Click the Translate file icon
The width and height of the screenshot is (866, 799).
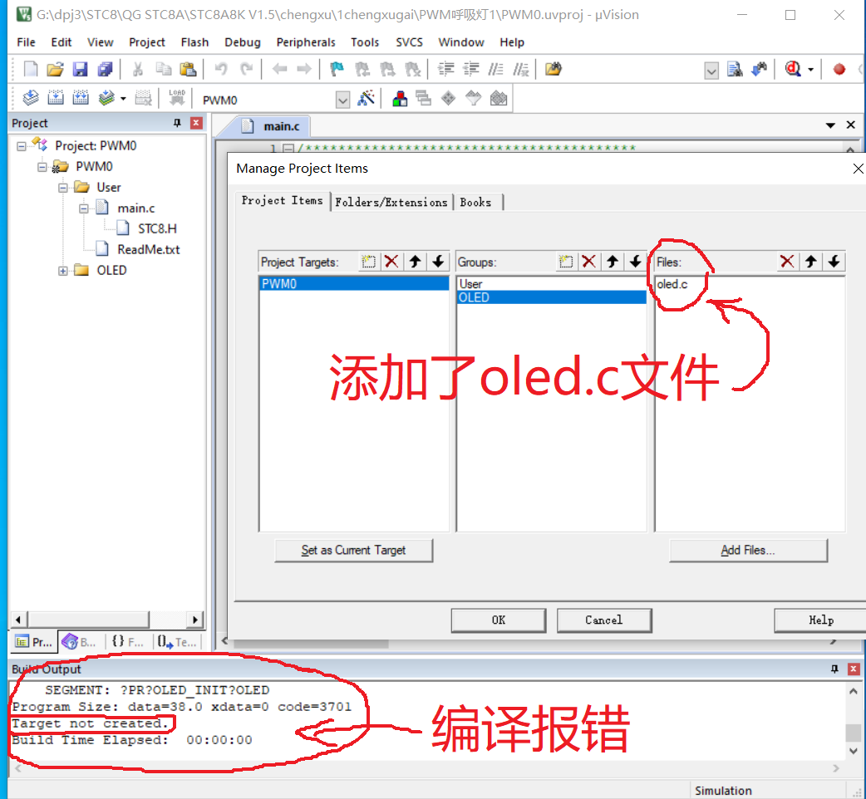click(x=31, y=99)
